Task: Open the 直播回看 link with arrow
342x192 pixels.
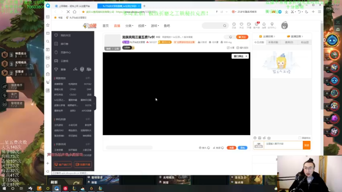Action: coord(295,36)
